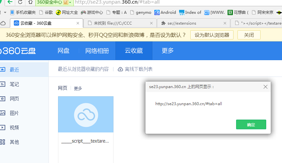
Task: Open the 网盘 navigation item
Action: tap(63, 51)
